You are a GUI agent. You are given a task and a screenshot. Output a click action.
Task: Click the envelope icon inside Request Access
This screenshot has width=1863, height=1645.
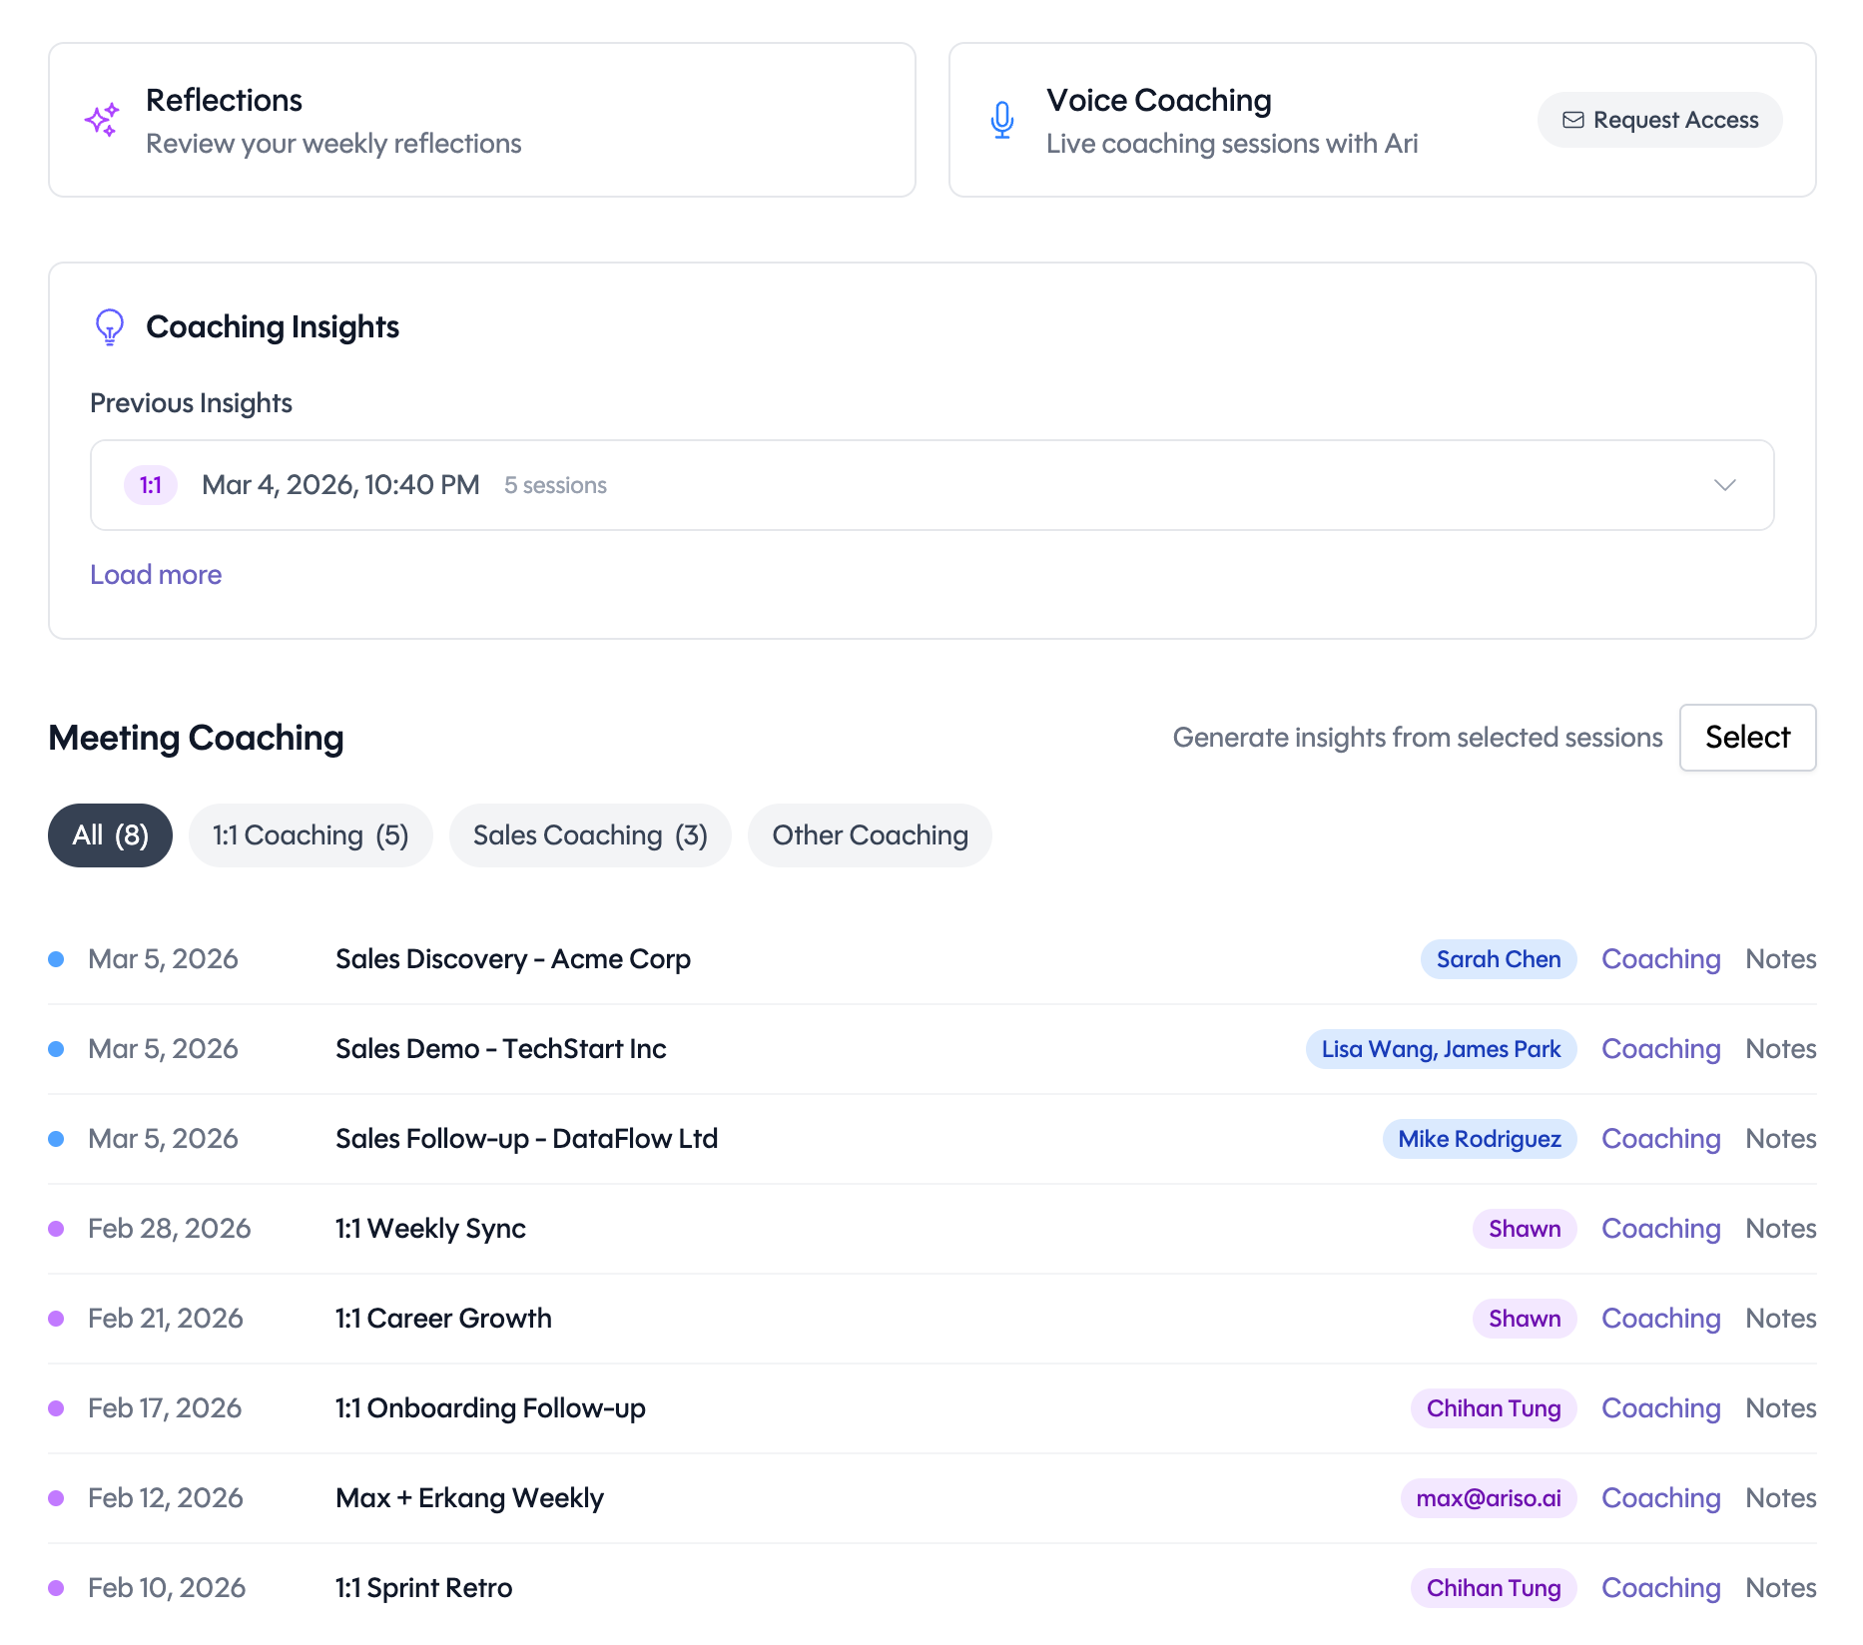coord(1573,119)
